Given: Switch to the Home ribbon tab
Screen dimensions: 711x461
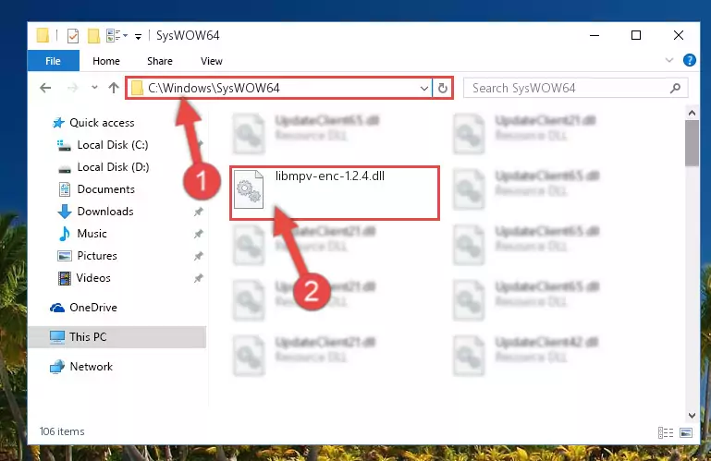Looking at the screenshot, I should coord(106,61).
